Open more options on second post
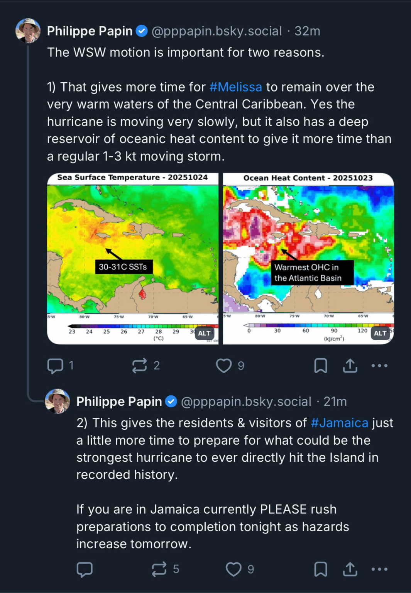Image resolution: width=411 pixels, height=593 pixels. click(x=379, y=569)
